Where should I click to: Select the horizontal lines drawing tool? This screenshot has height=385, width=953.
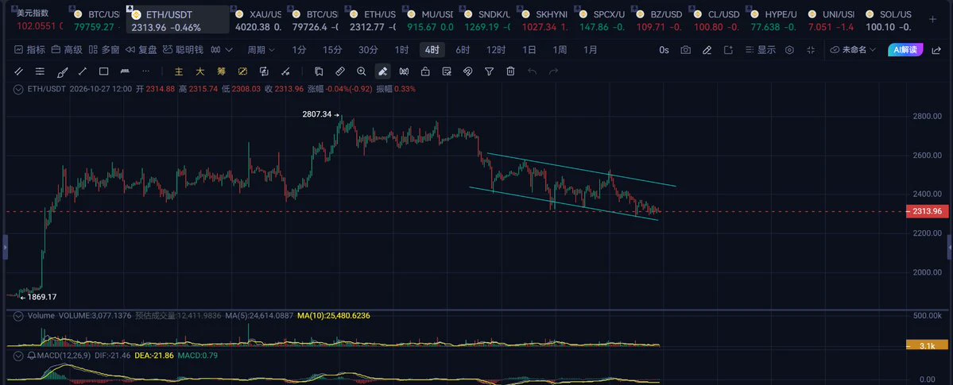(40, 71)
